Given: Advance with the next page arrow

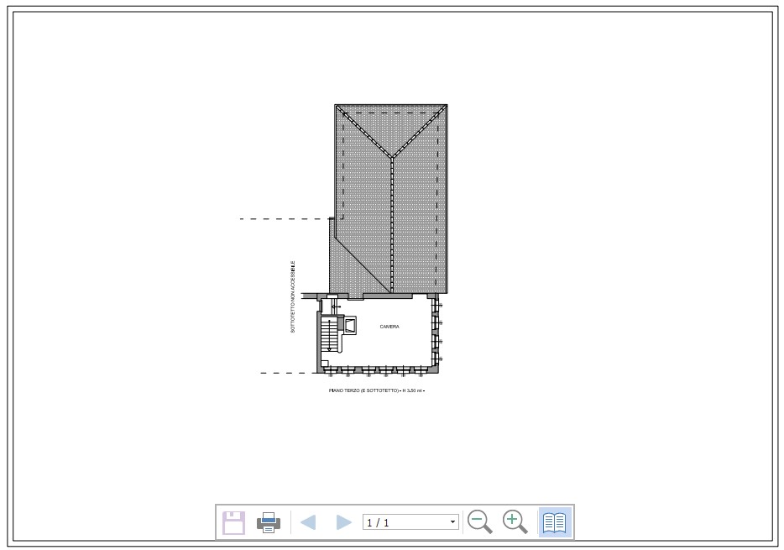Looking at the screenshot, I should tap(343, 522).
